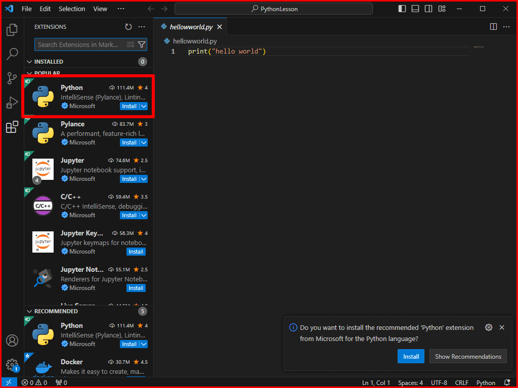Open Install dropdown for Jupyter
Viewport: 518px width, 388px height.
144,179
